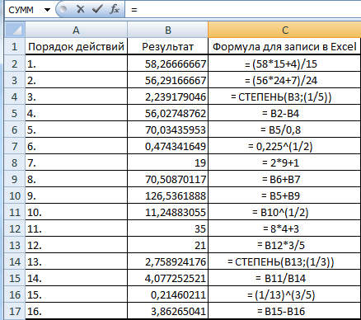Click the formula cell "=B12*3/5"

point(284,245)
